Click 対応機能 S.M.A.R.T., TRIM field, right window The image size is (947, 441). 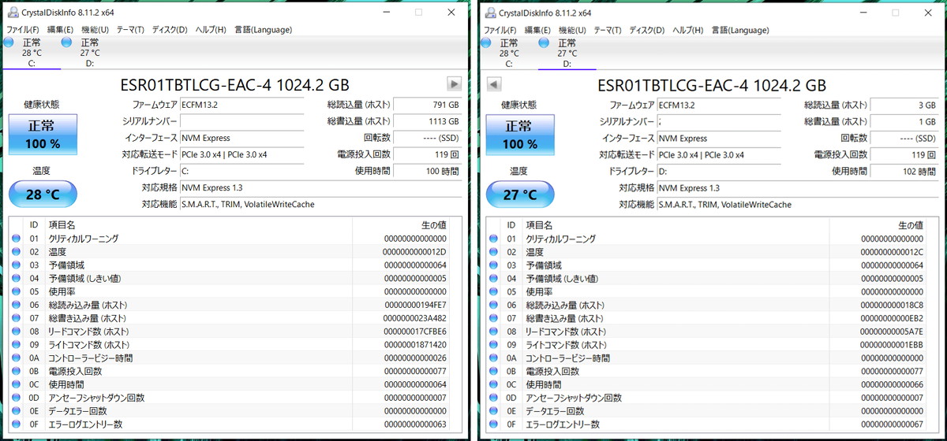click(x=798, y=204)
